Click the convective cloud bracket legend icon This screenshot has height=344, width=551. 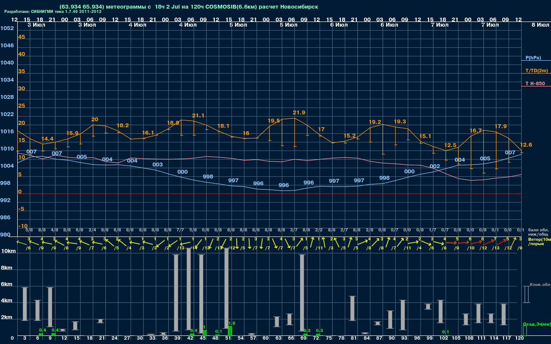526,295
